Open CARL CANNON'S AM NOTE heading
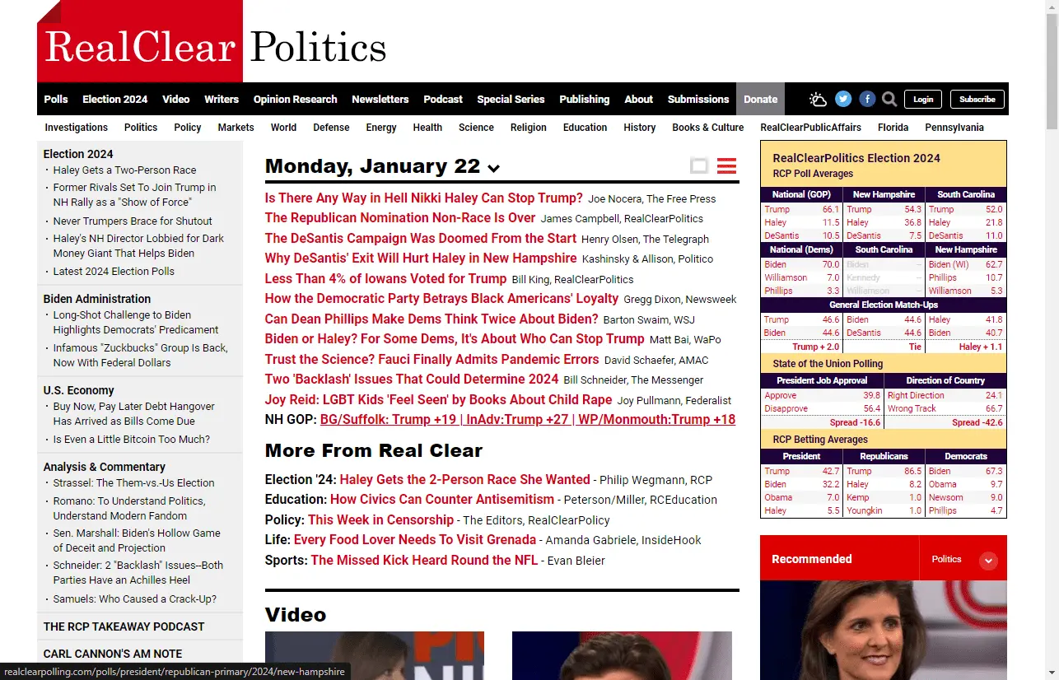The height and width of the screenshot is (680, 1059). (x=113, y=654)
